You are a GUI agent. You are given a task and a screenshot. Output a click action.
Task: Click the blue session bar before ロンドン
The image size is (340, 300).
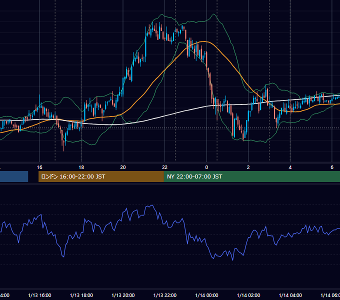click(14, 176)
